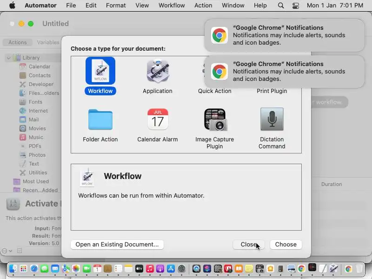Screen dimensions: 372x279
Task: Switch to the Variables tab
Action: click(x=48, y=42)
